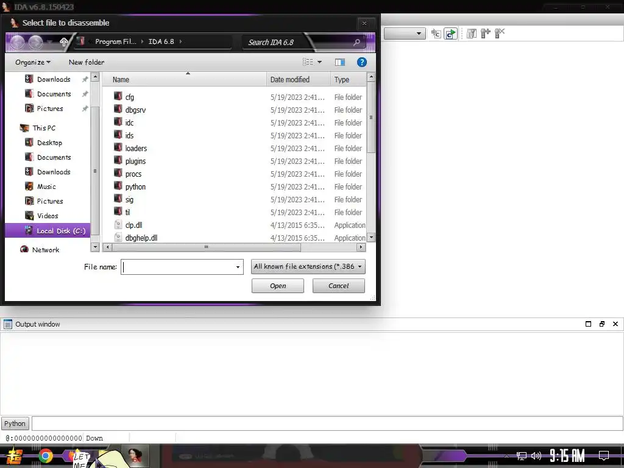Select This PC in navigation pane

coord(44,128)
